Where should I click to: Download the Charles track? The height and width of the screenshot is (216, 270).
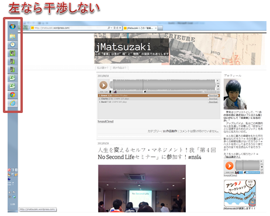coord(213,99)
